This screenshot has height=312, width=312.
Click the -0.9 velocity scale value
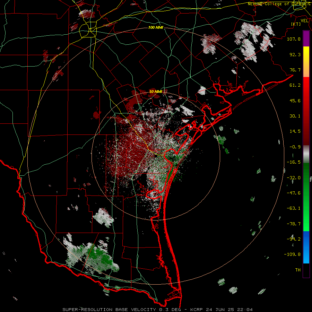click(295, 147)
